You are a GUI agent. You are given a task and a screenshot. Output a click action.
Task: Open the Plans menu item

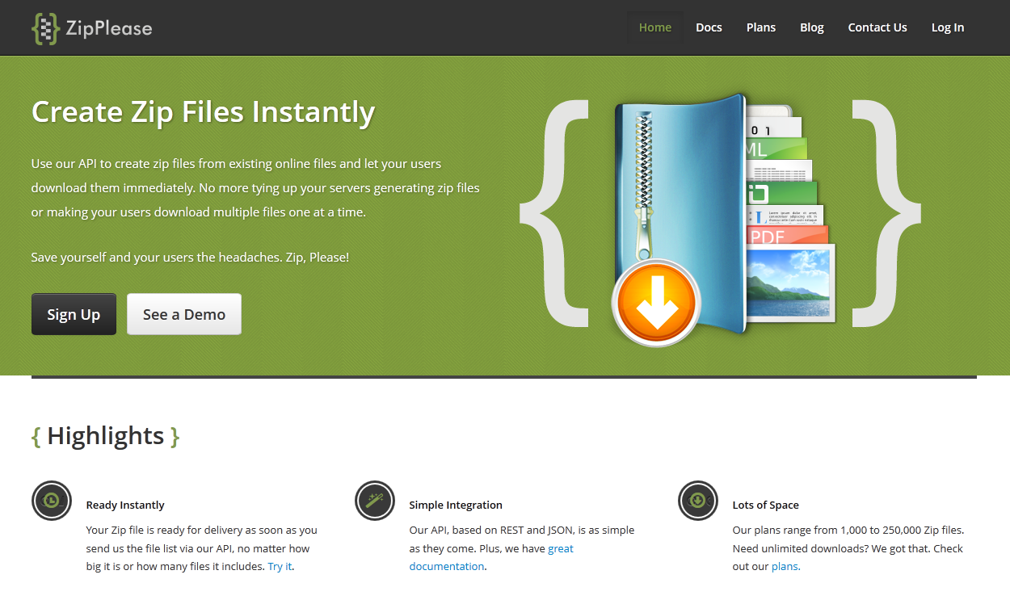pos(761,27)
